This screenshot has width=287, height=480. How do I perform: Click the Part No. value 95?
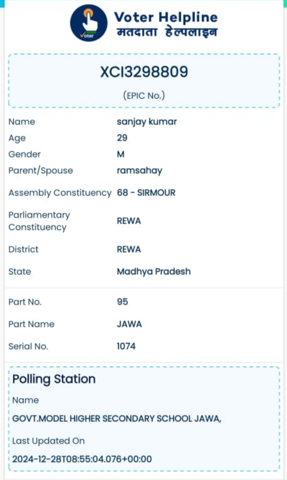(x=123, y=302)
